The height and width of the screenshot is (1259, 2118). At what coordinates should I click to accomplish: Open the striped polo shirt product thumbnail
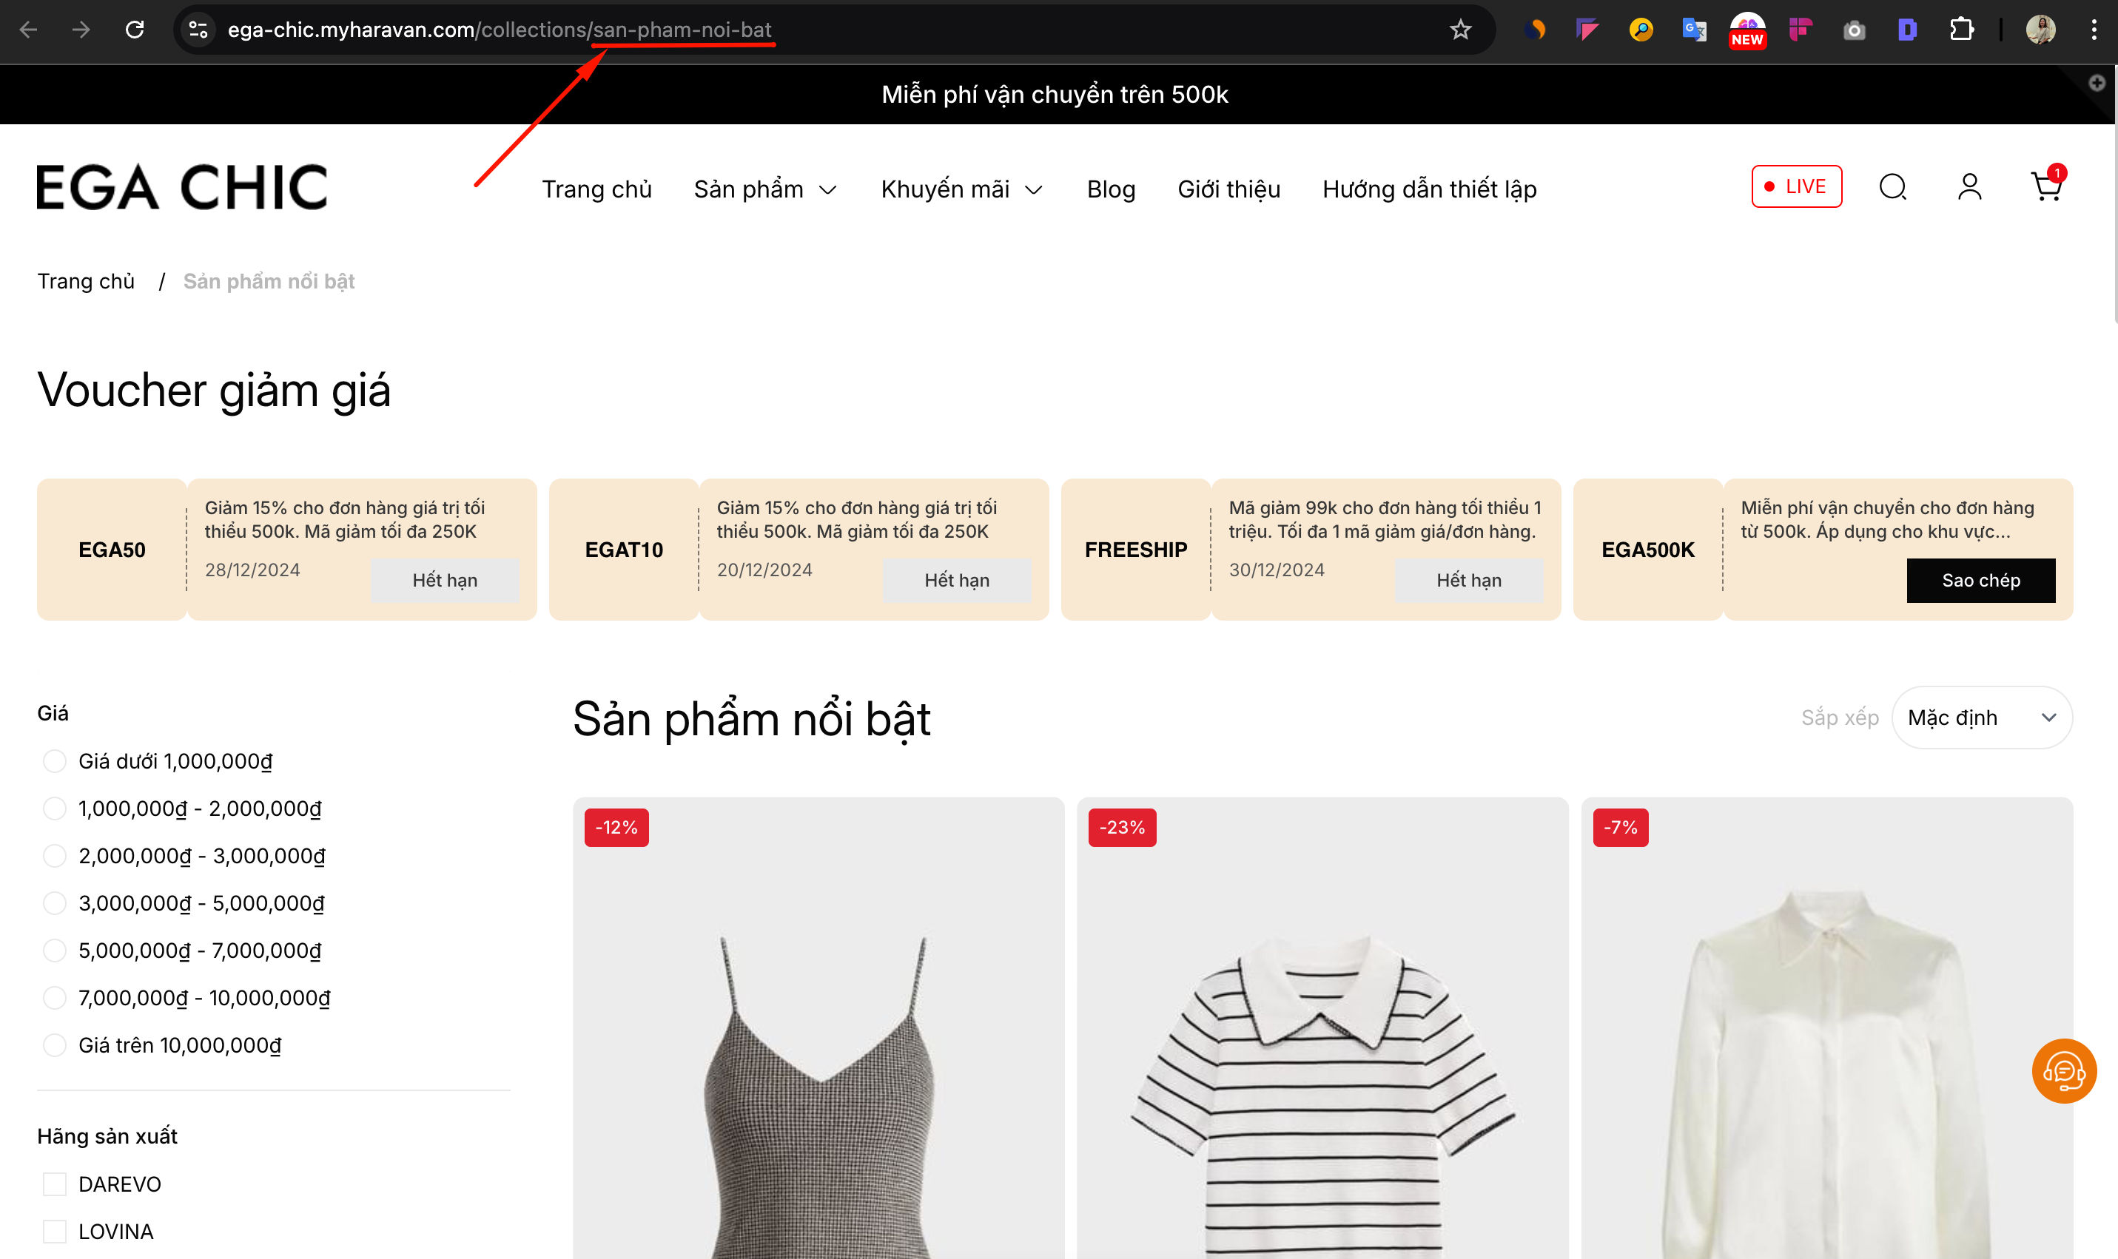[x=1321, y=1061]
